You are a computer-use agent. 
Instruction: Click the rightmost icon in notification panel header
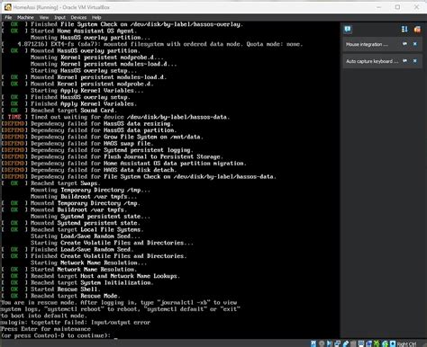pyautogui.click(x=417, y=29)
